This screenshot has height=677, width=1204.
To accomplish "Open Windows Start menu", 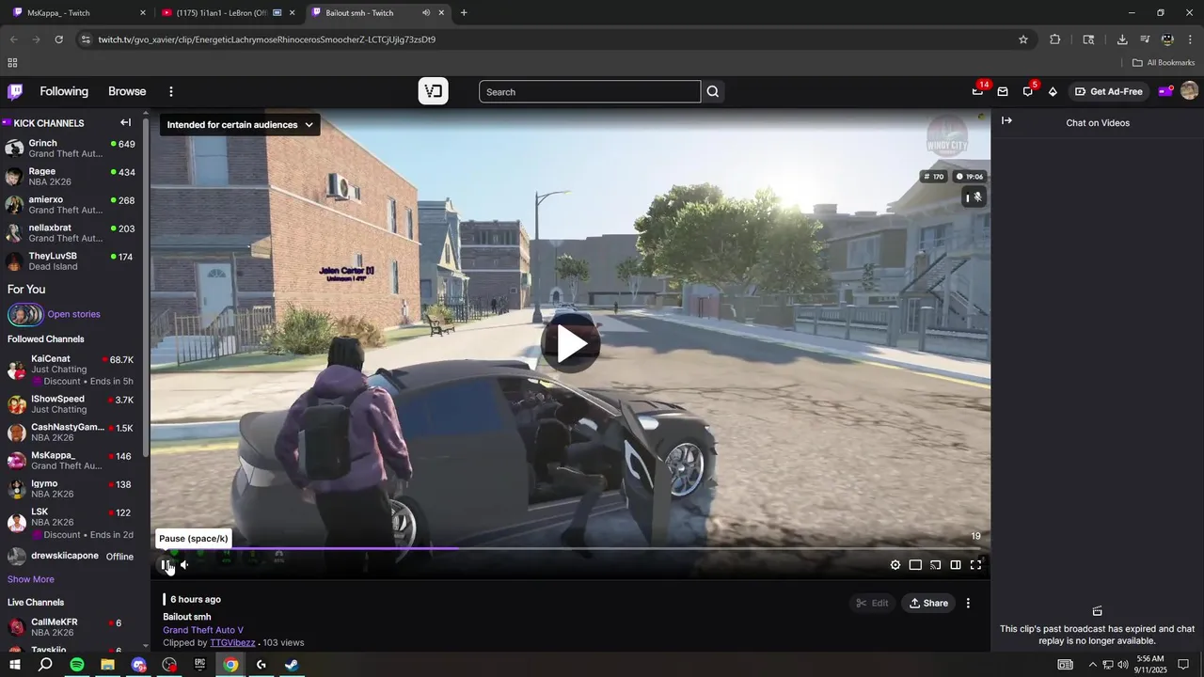I will pyautogui.click(x=14, y=665).
